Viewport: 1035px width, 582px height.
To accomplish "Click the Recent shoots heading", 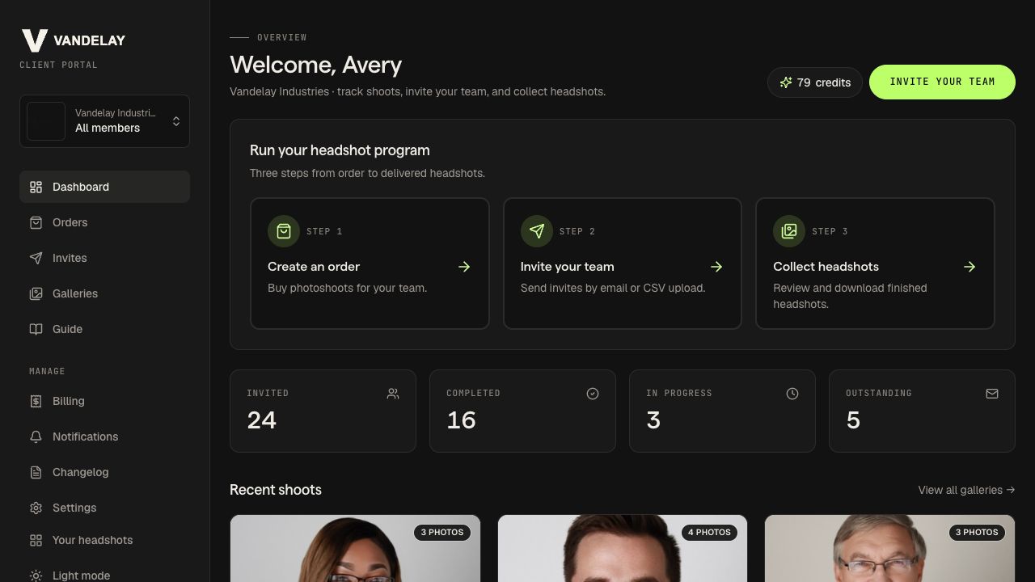I will (276, 490).
